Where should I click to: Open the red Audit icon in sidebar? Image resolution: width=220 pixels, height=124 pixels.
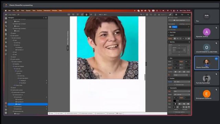6,103
